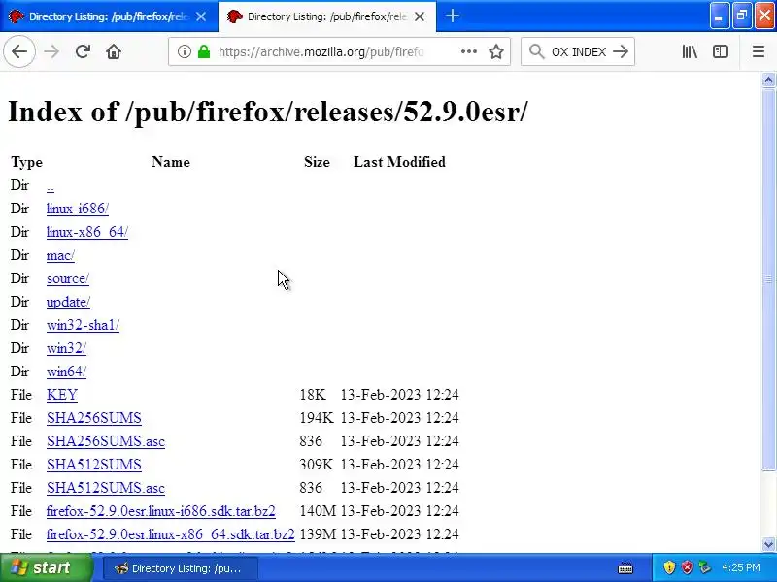Close the active Directory Listing tab
This screenshot has width=777, height=582.
pos(420,16)
